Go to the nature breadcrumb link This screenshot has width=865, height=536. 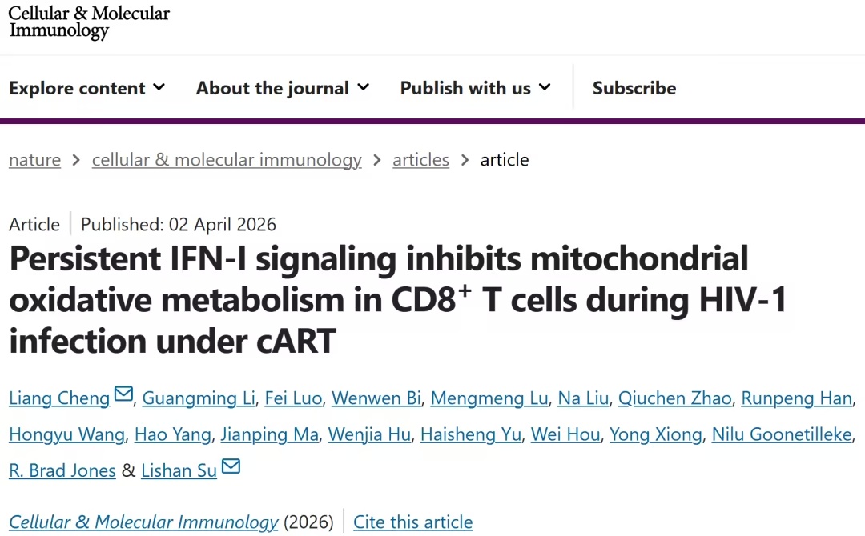coord(34,160)
